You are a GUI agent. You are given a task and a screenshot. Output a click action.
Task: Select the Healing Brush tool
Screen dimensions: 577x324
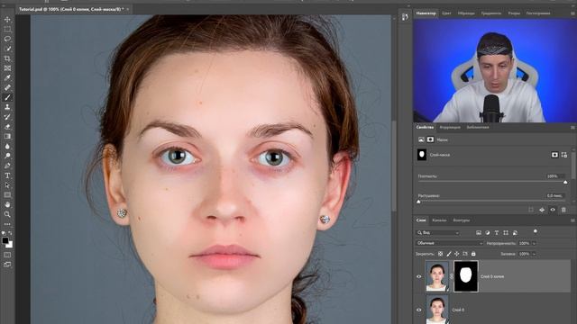pos(7,87)
